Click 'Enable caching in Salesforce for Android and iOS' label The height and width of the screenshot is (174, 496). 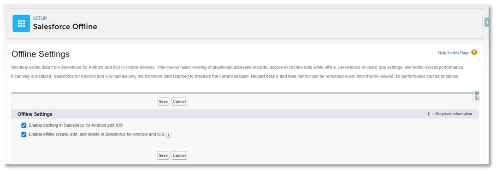pos(76,125)
